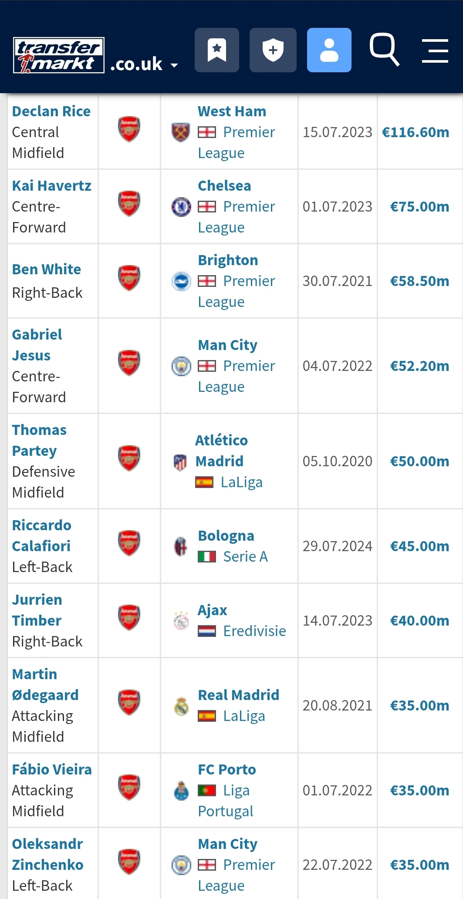This screenshot has width=463, height=899.
Task: Open the Atlético Madrid crest
Action: click(180, 462)
